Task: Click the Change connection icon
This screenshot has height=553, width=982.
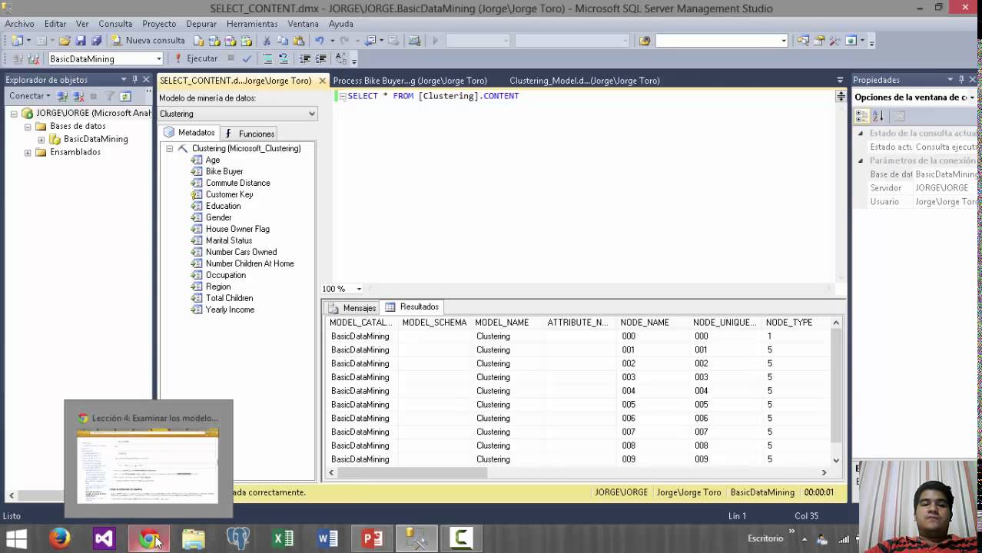Action: tap(34, 58)
